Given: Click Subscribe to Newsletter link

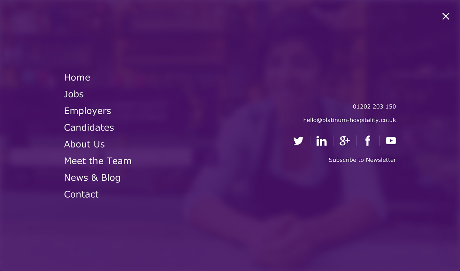Looking at the screenshot, I should [362, 160].
